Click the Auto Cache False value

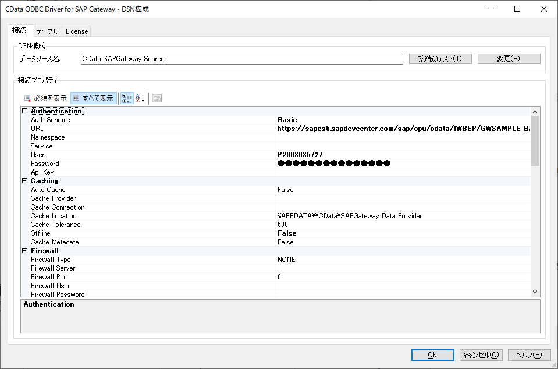[x=286, y=190]
